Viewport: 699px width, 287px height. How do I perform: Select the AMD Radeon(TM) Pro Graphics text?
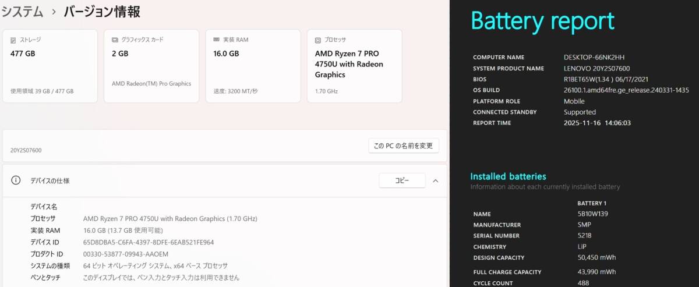[151, 84]
